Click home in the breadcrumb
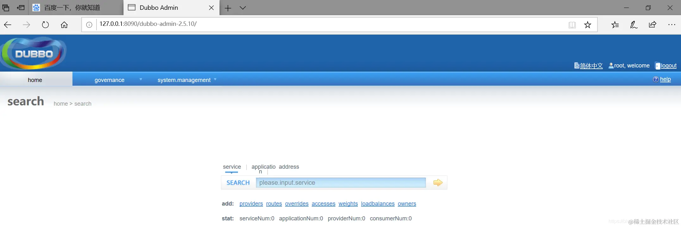The image size is (681, 227). pos(61,104)
